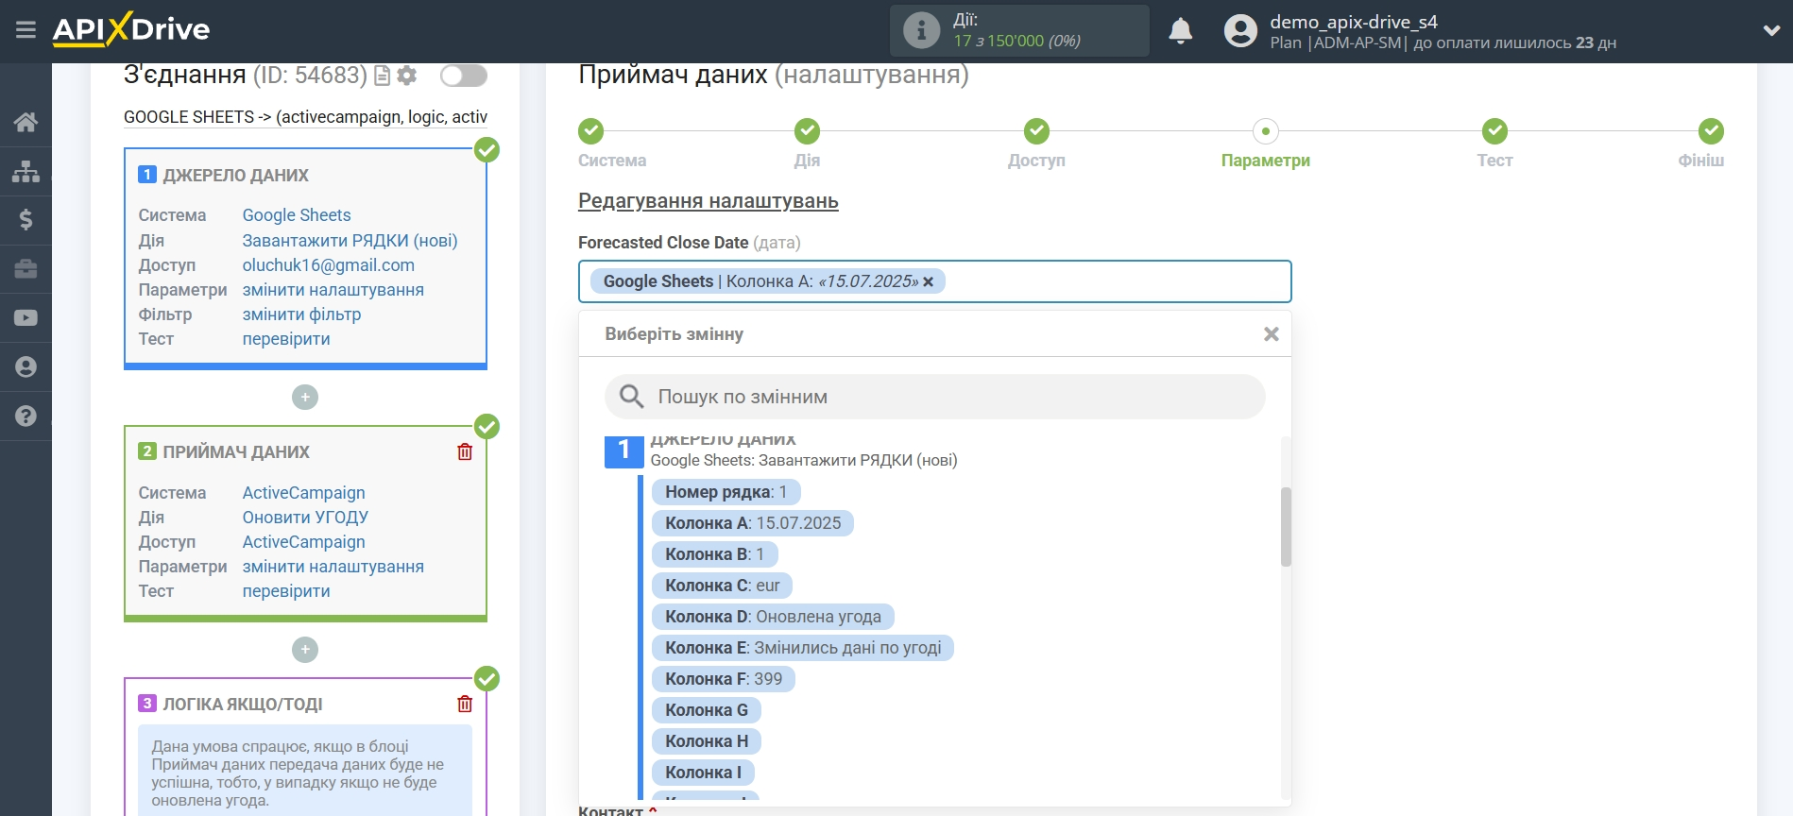The width and height of the screenshot is (1793, 816).
Task: Click Завантажити РЯДКИ (нові) action link
Action: pos(350,241)
